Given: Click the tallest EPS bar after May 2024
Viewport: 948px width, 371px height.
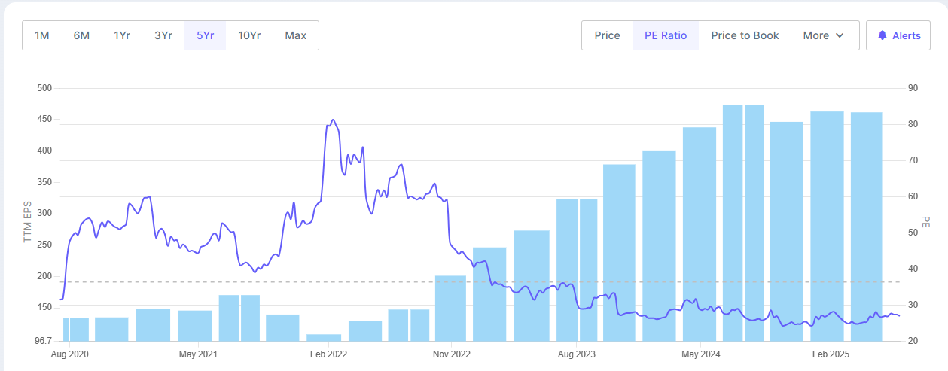Looking at the screenshot, I should (733, 222).
